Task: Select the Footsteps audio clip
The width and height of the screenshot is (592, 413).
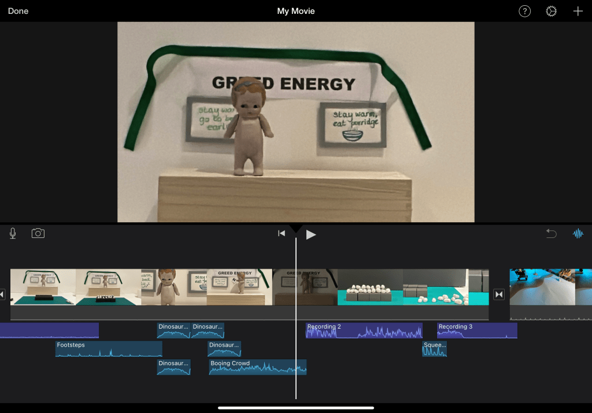Action: pyautogui.click(x=109, y=349)
